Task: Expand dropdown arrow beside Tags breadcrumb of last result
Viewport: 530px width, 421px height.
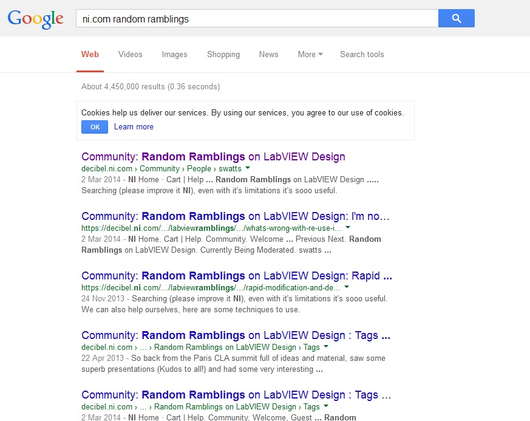Action: pyautogui.click(x=326, y=406)
